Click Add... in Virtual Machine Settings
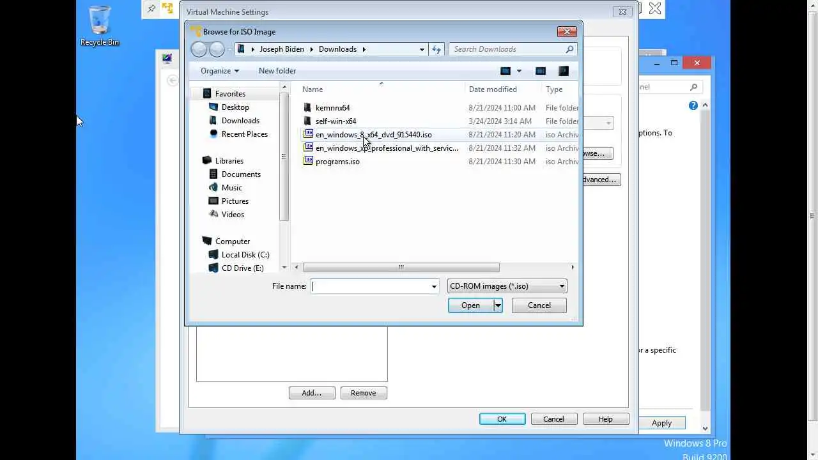This screenshot has height=460, width=818. (312, 393)
